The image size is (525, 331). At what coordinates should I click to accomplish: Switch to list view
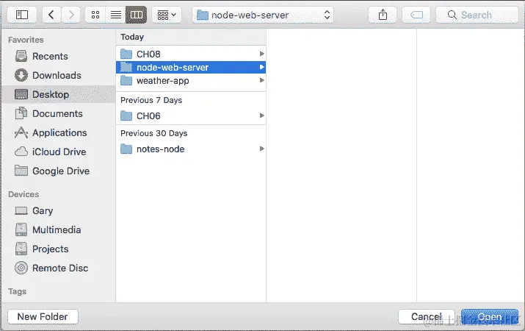click(116, 15)
